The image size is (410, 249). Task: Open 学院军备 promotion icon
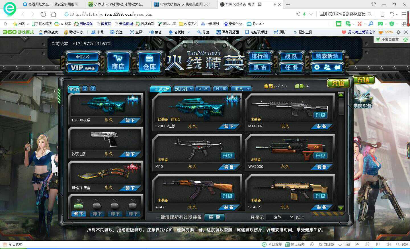[x=362, y=99]
